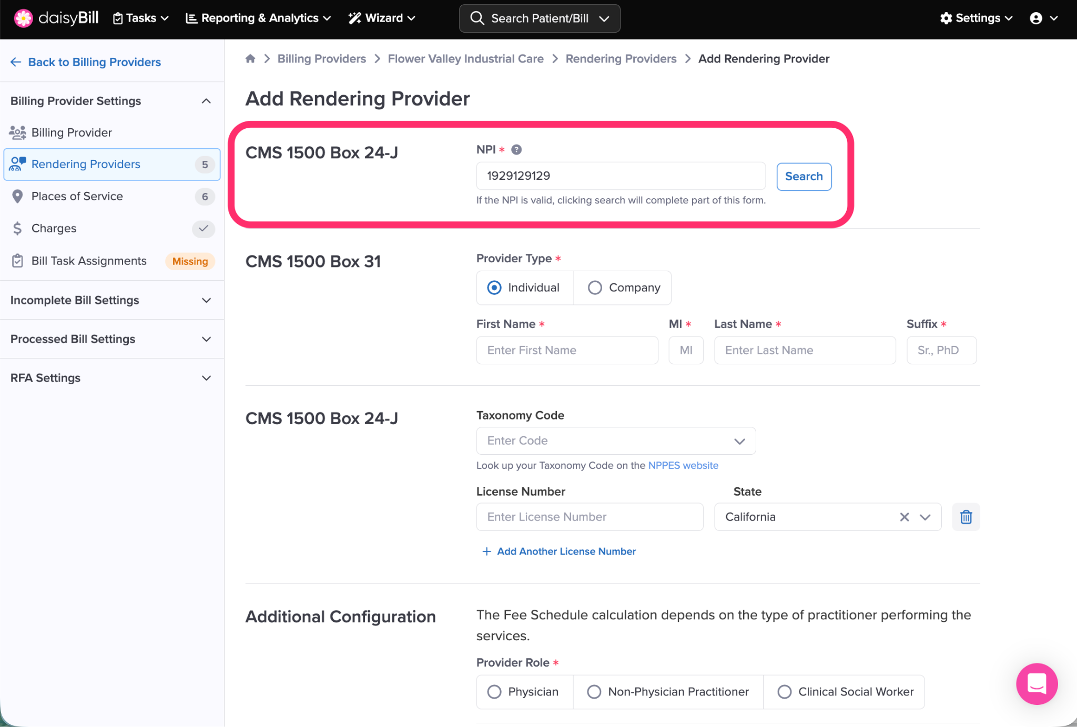Clear California state with X icon
This screenshot has width=1077, height=727.
click(904, 517)
